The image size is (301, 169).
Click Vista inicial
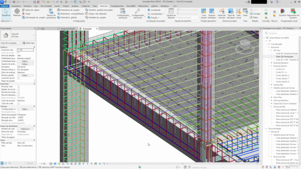click(238, 14)
